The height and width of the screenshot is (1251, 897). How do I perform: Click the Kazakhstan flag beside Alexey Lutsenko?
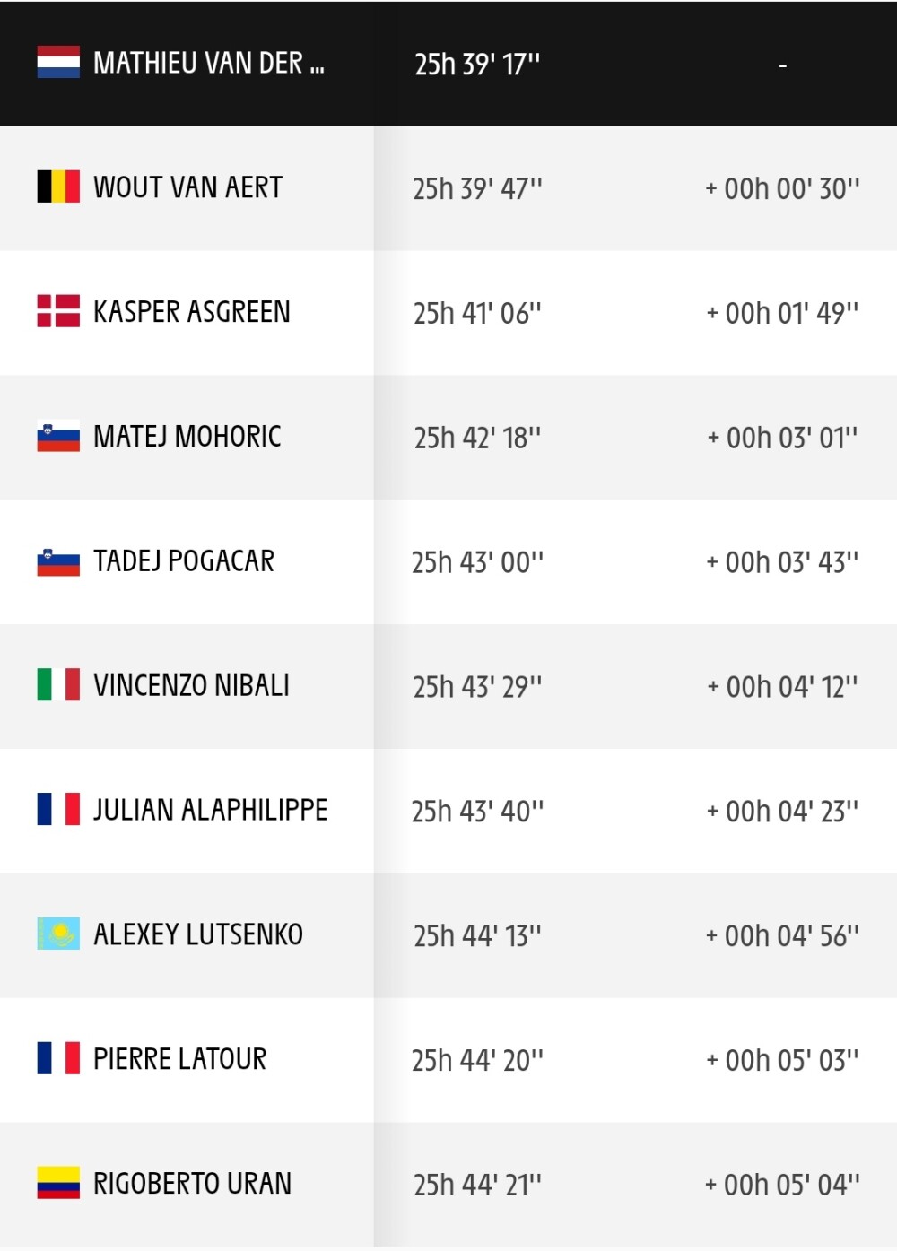point(58,934)
